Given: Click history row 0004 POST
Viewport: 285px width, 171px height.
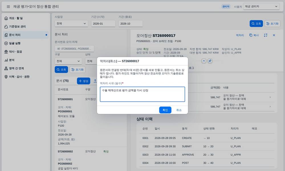Looking at the screenshot, I should point(207,163).
